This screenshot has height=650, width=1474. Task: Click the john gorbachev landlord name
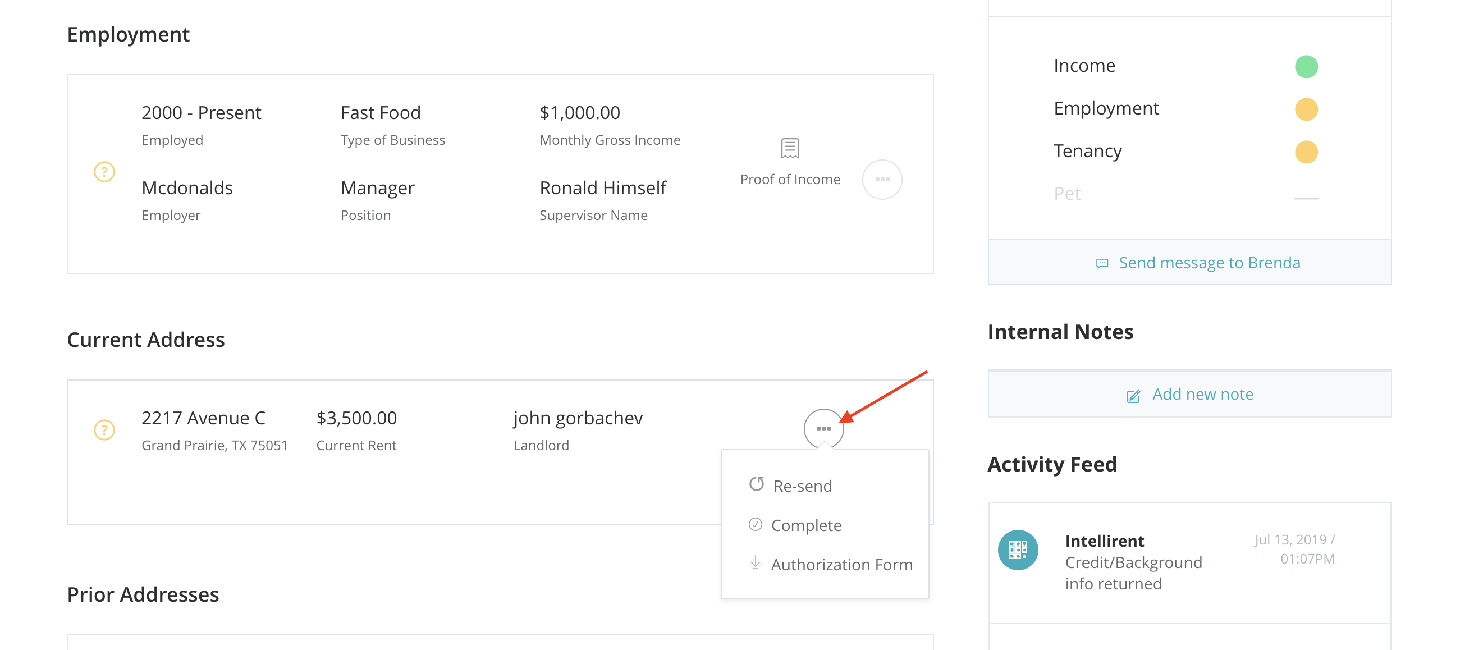[578, 418]
